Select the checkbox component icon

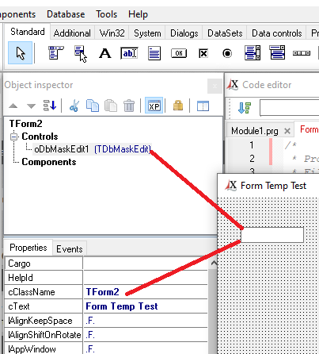click(203, 53)
